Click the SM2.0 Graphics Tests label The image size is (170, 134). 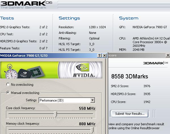tap(15, 27)
